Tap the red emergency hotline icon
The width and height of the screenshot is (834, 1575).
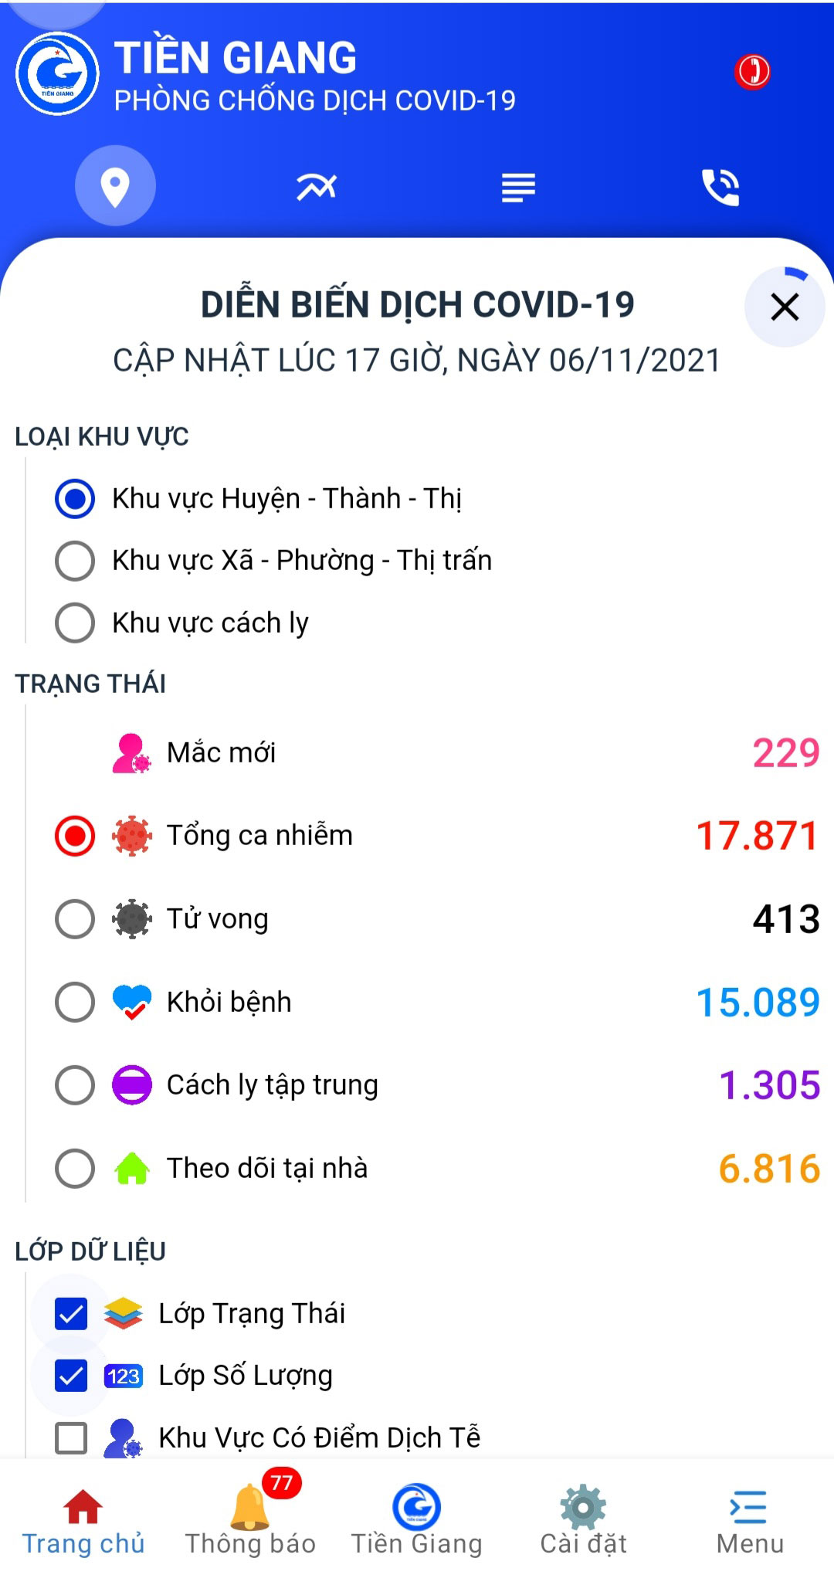click(750, 70)
